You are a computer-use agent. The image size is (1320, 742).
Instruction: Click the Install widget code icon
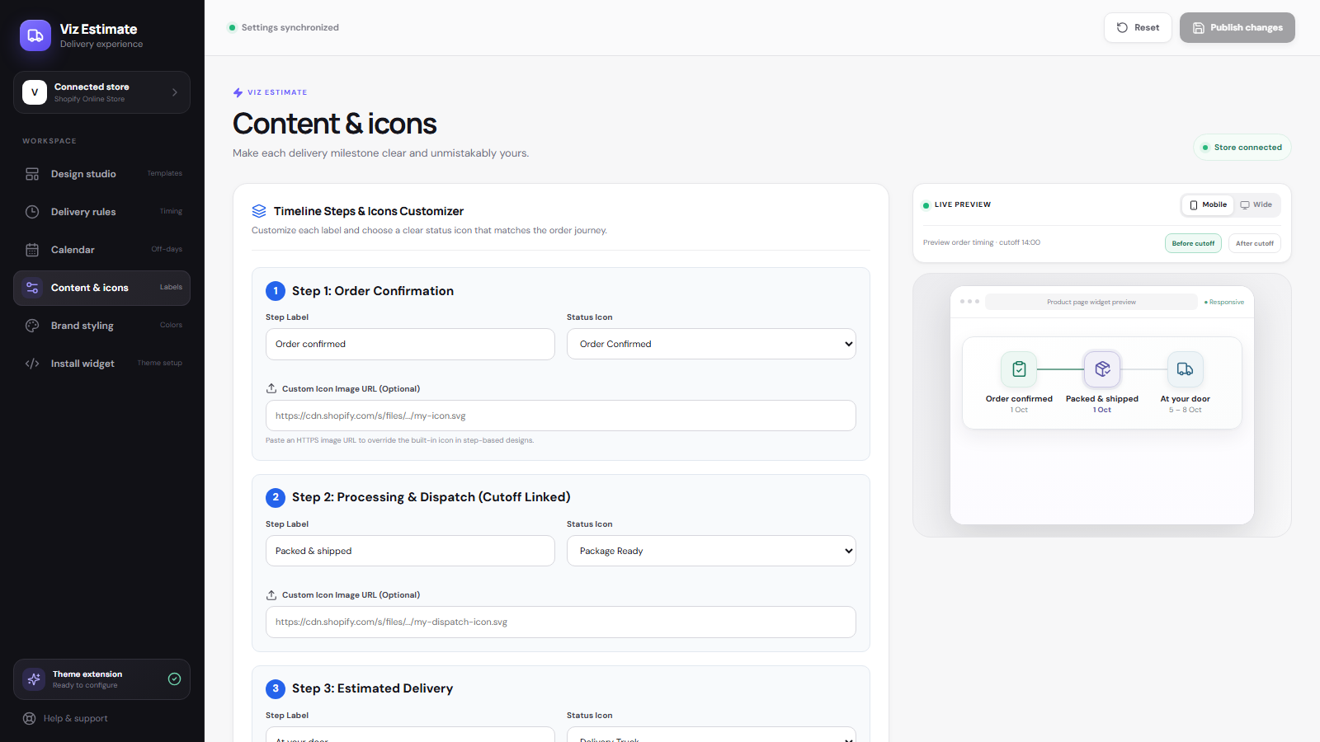point(32,364)
